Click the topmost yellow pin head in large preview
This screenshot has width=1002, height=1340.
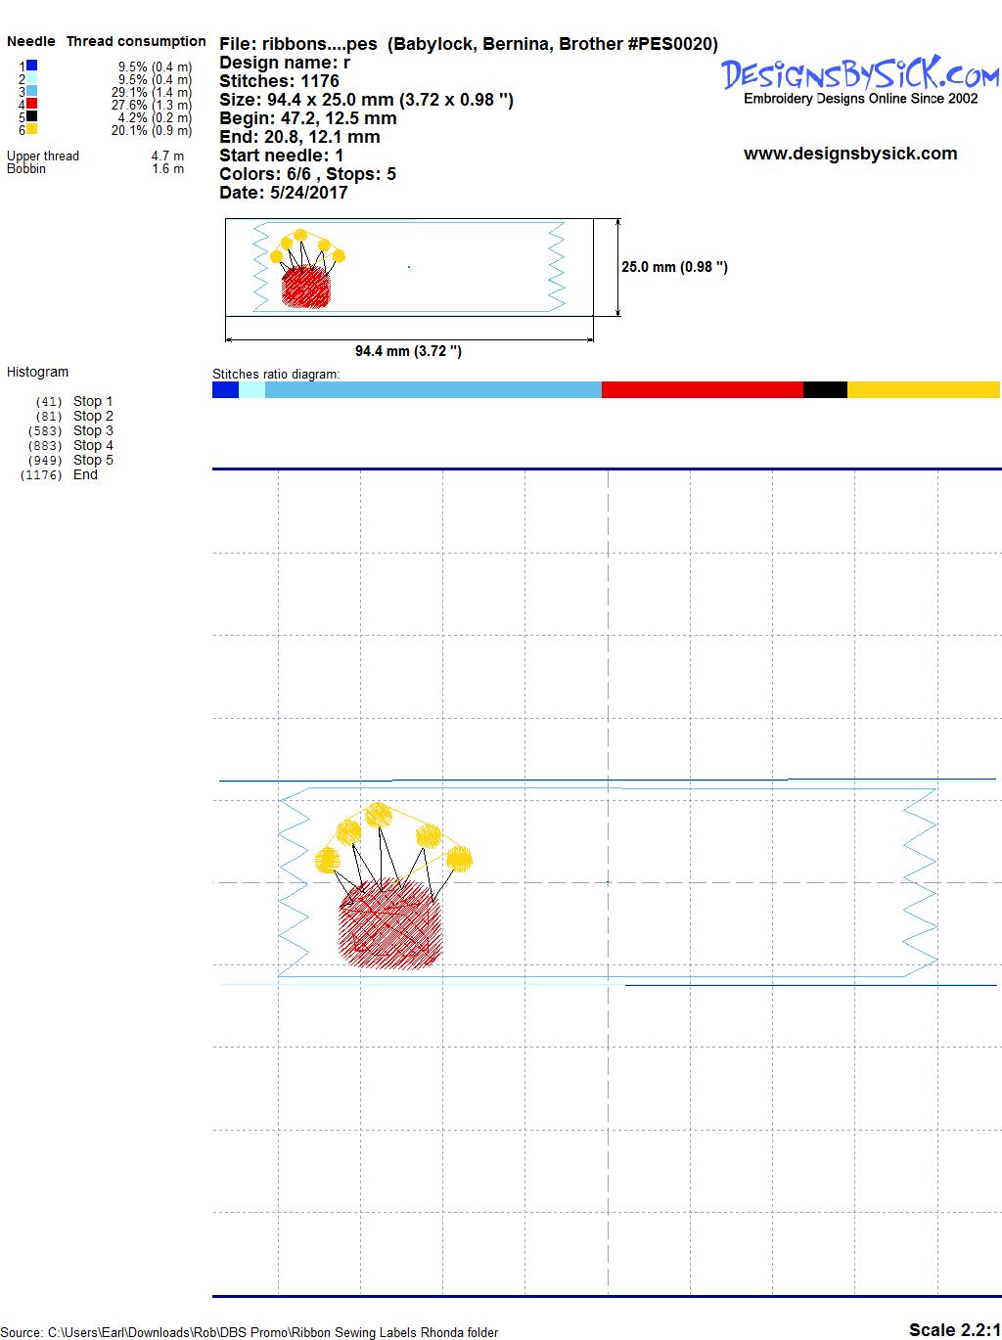378,814
